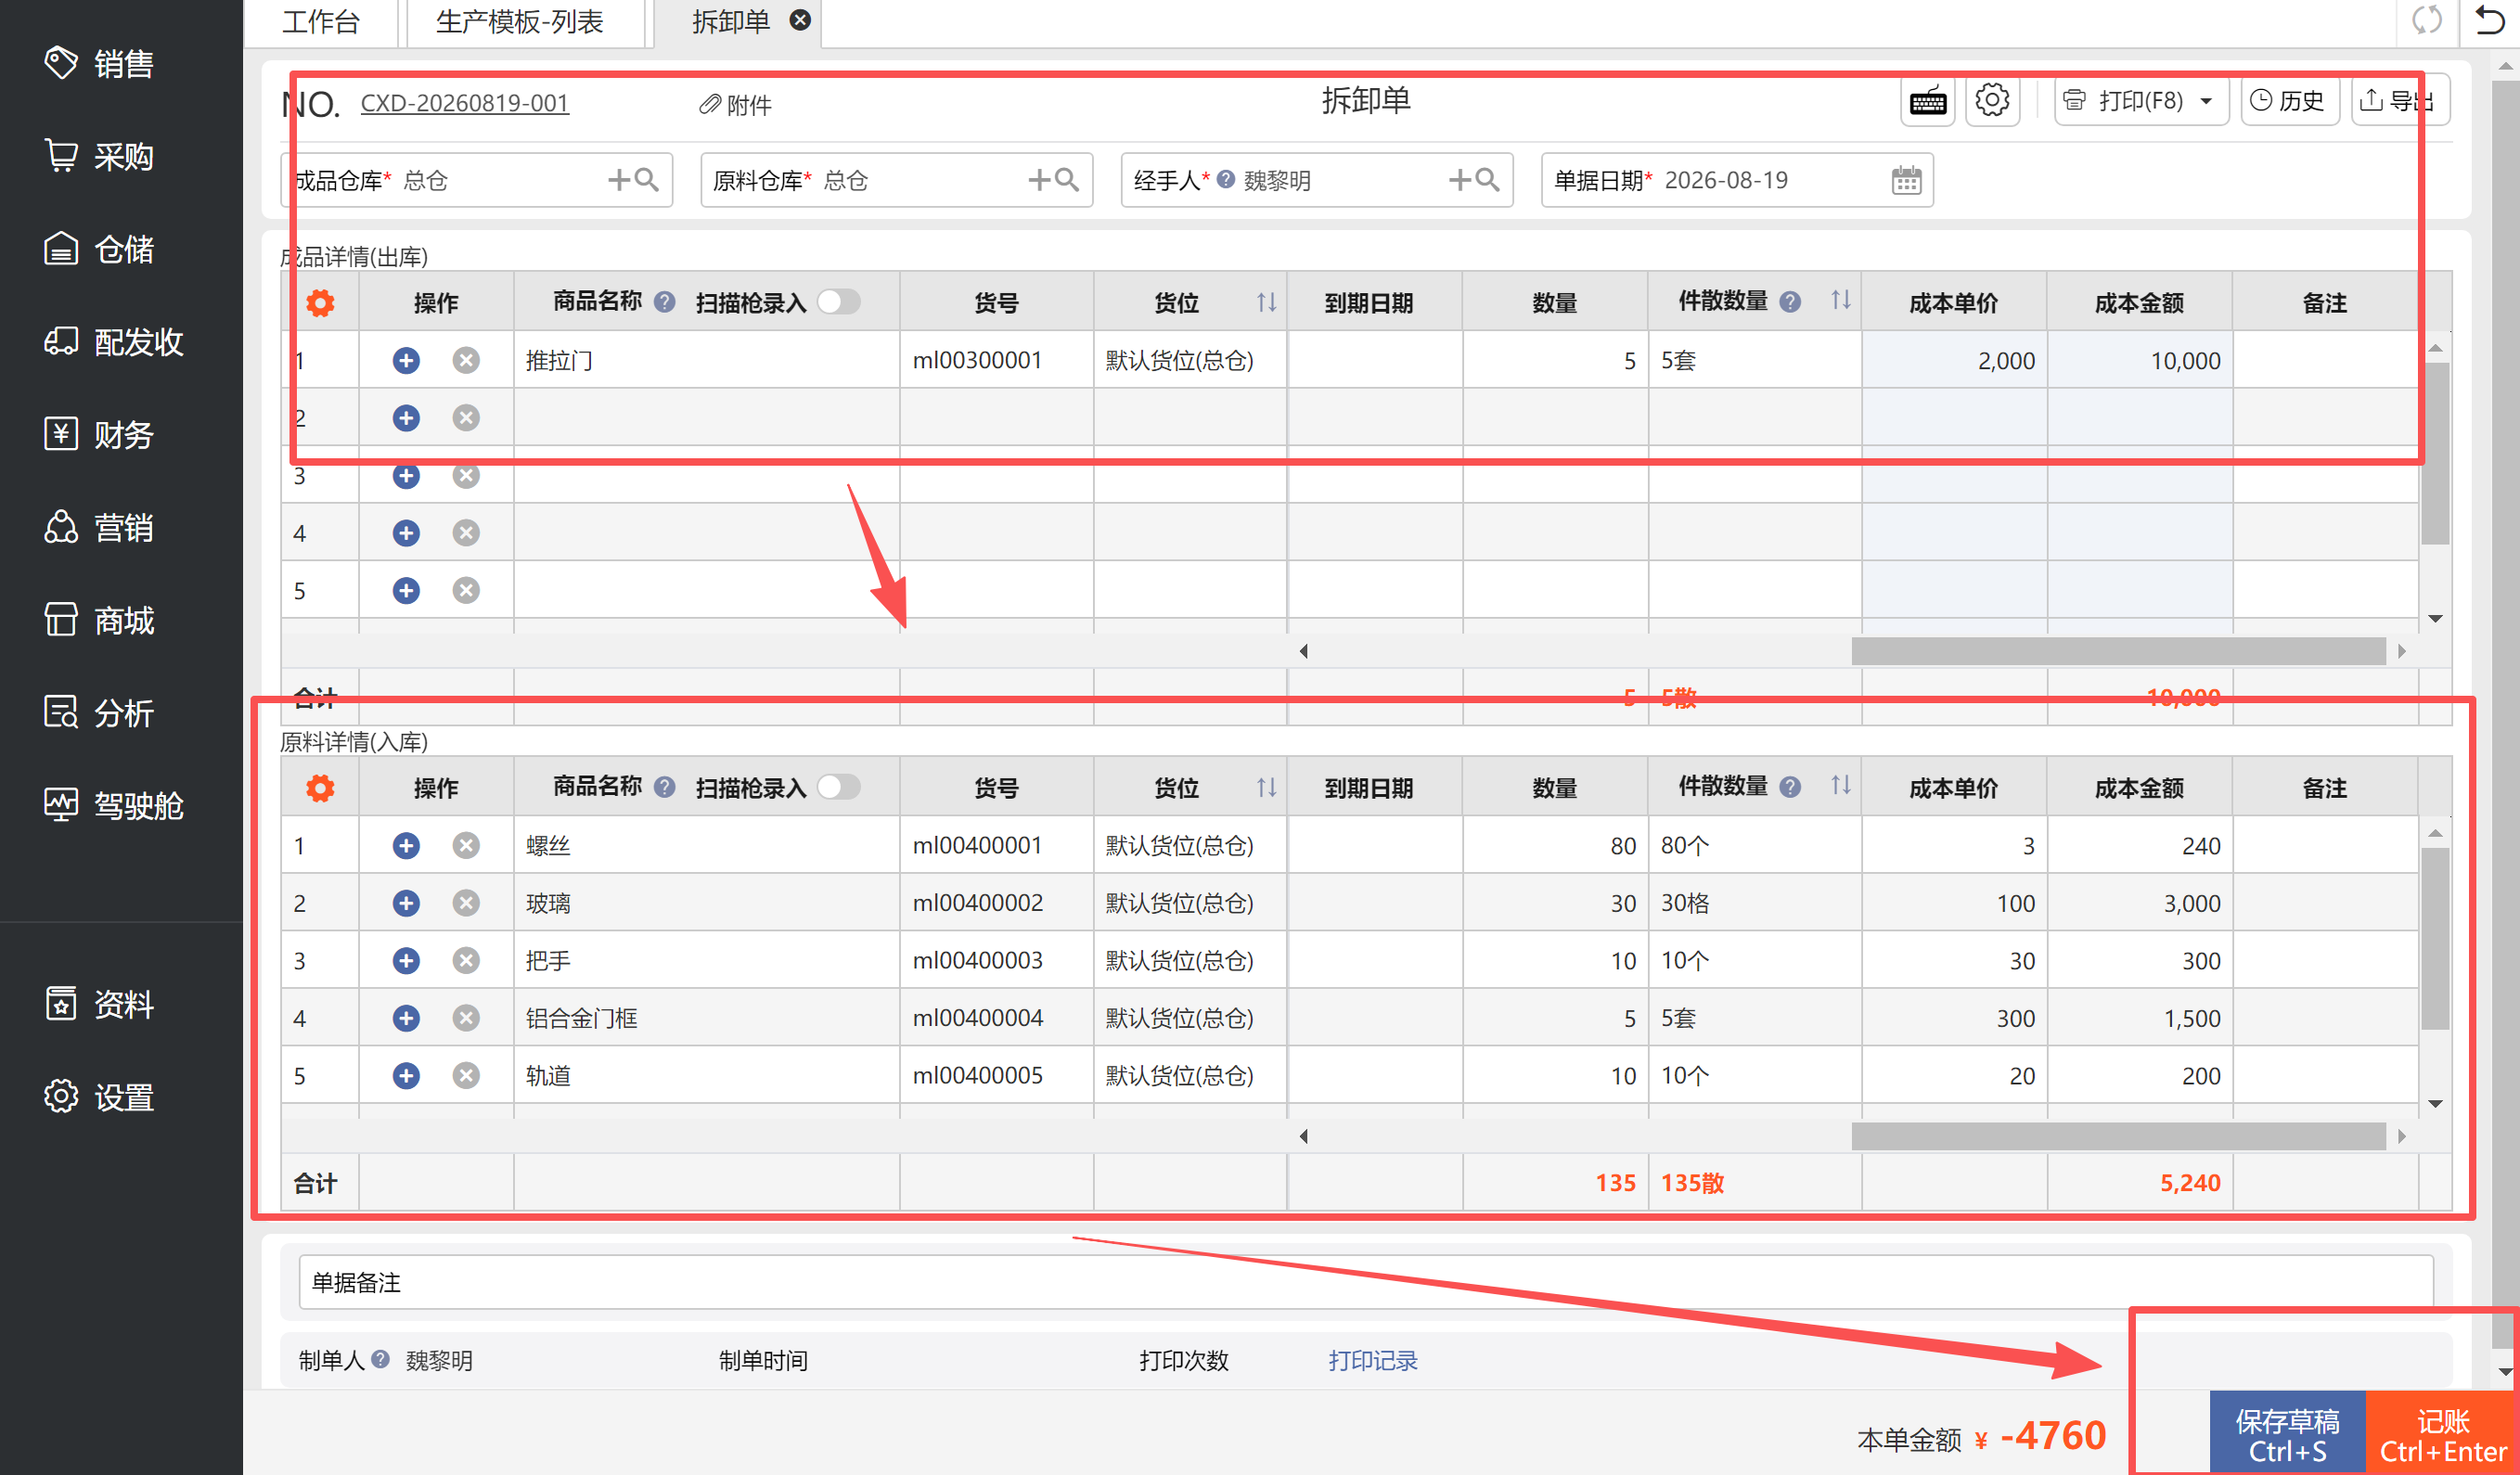Open the 资料 data module
Screen dimensions: 2520x1475
100,1004
